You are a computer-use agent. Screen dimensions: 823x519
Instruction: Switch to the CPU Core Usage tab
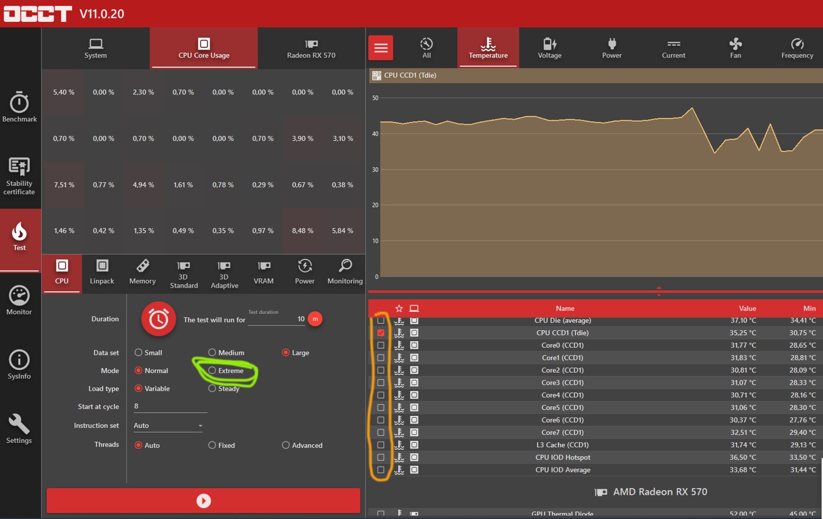tap(204, 48)
